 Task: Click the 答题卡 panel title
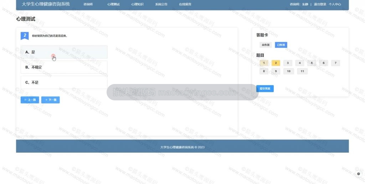click(x=262, y=35)
